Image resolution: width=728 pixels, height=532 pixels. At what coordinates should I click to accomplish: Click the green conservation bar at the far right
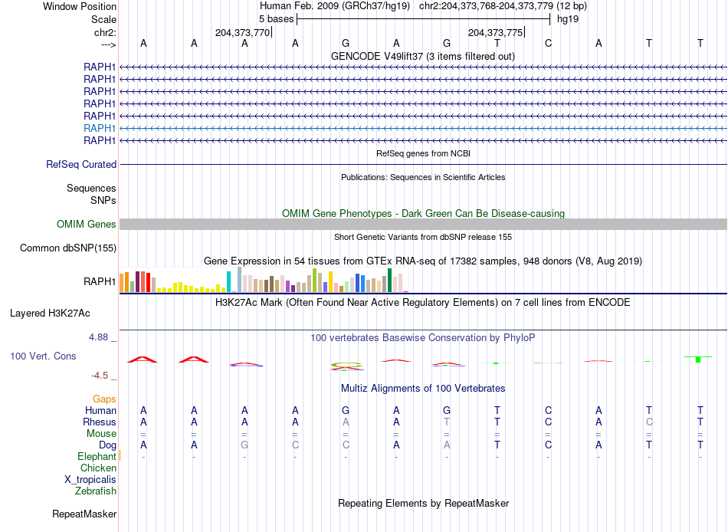[x=698, y=360]
